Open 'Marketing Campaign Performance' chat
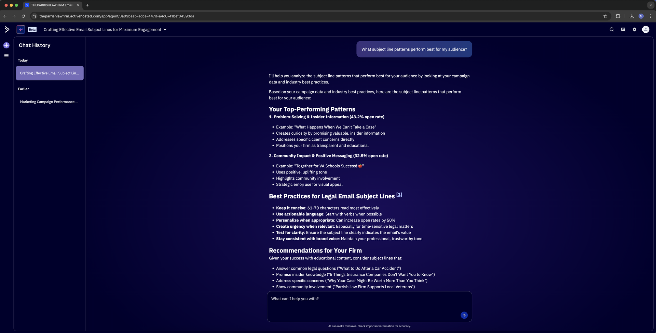This screenshot has height=333, width=656. (x=50, y=102)
